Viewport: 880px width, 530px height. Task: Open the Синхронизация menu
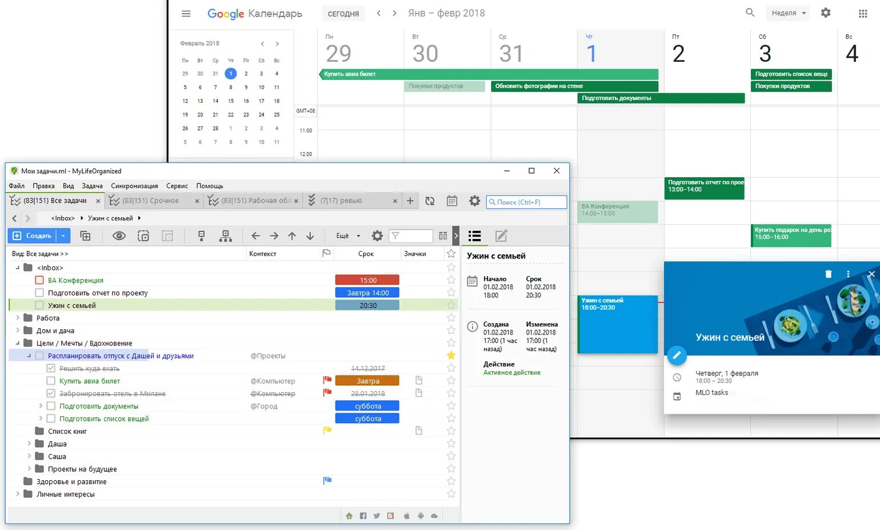click(134, 186)
